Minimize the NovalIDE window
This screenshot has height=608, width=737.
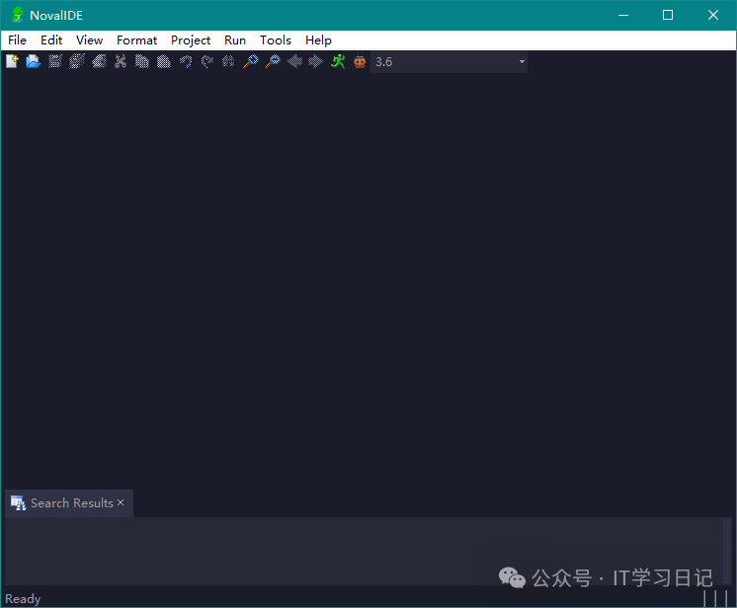(x=623, y=15)
